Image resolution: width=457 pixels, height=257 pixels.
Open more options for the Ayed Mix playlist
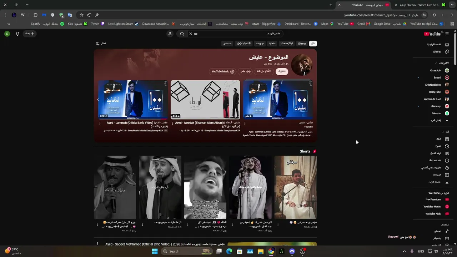[x=245, y=123]
